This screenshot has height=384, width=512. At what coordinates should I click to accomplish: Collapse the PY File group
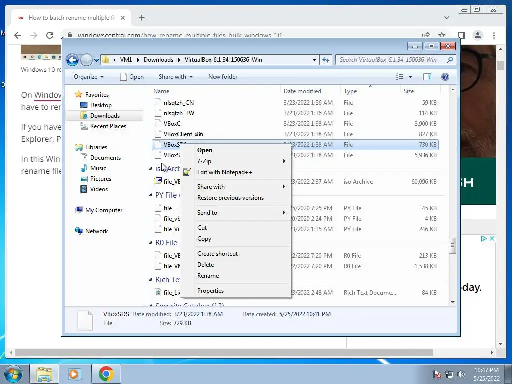(150, 195)
